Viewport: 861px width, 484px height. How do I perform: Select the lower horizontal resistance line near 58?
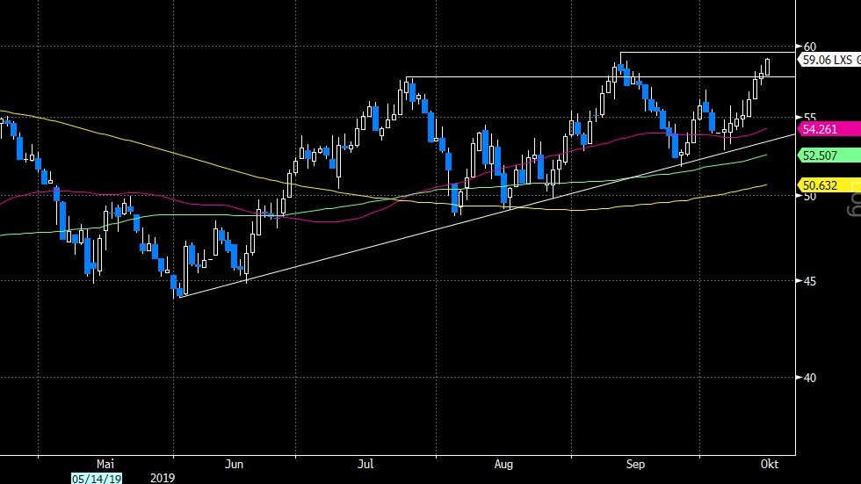point(601,76)
